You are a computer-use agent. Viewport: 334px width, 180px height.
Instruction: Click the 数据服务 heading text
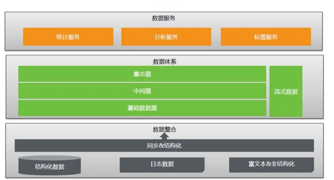pyautogui.click(x=164, y=18)
